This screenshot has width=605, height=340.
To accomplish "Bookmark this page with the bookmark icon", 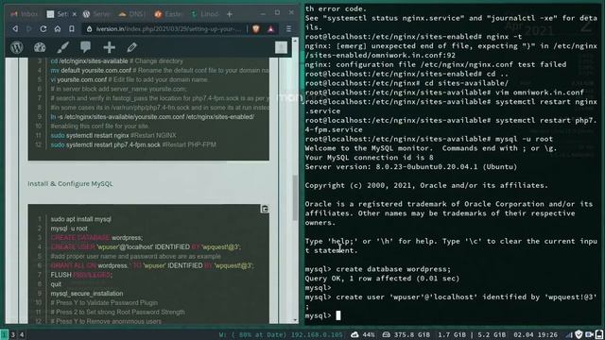I will tap(72, 29).
